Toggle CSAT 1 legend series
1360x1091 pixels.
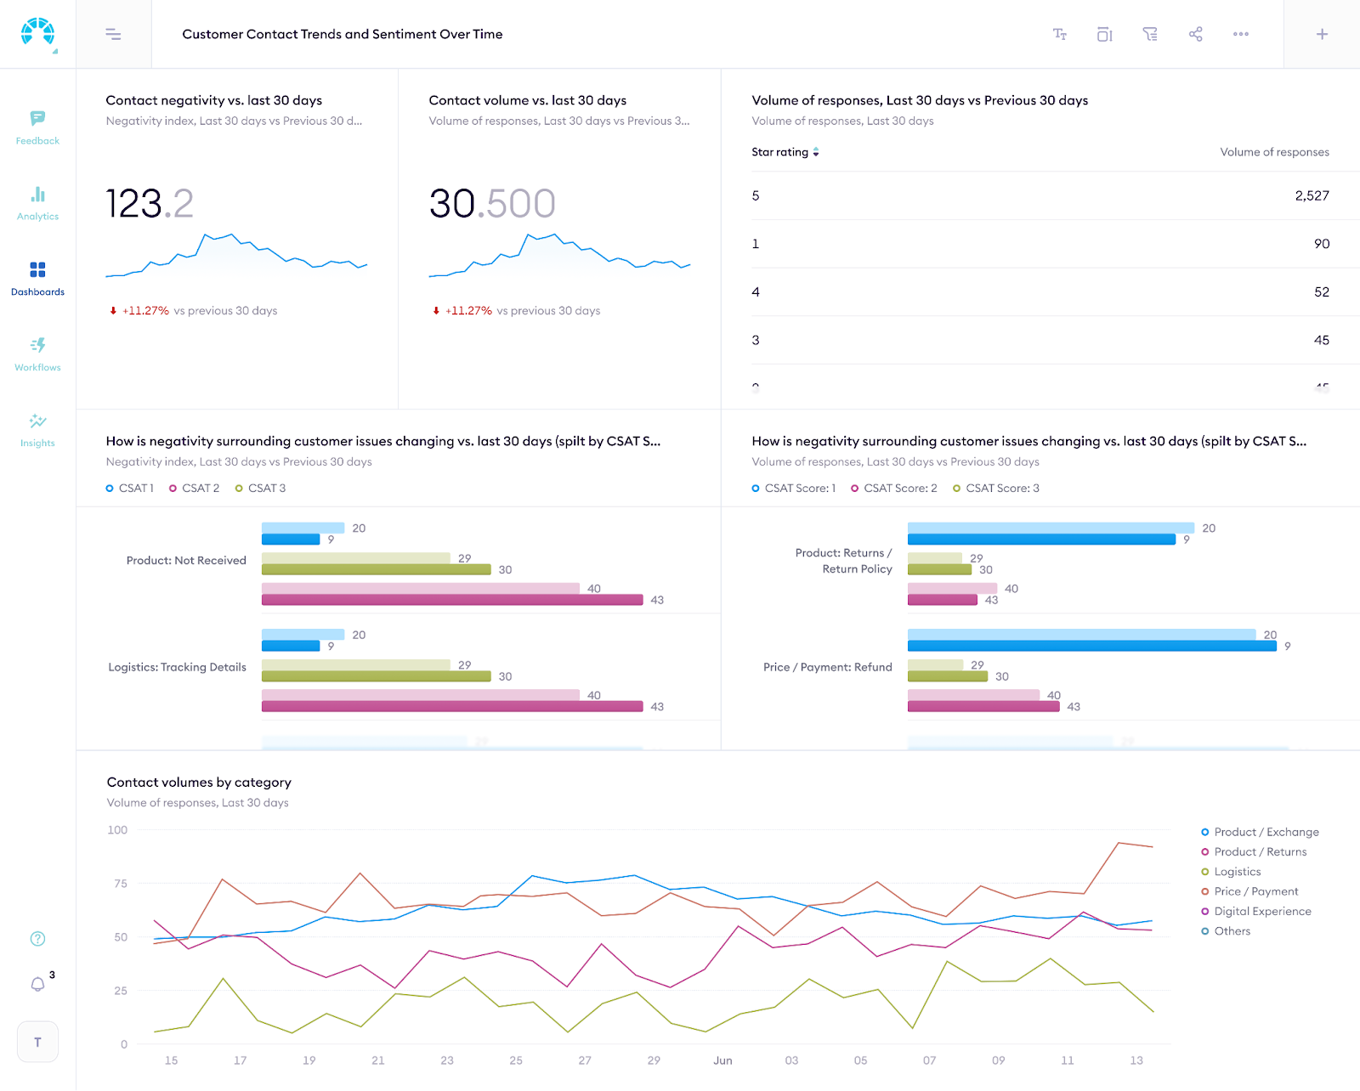coord(129,489)
